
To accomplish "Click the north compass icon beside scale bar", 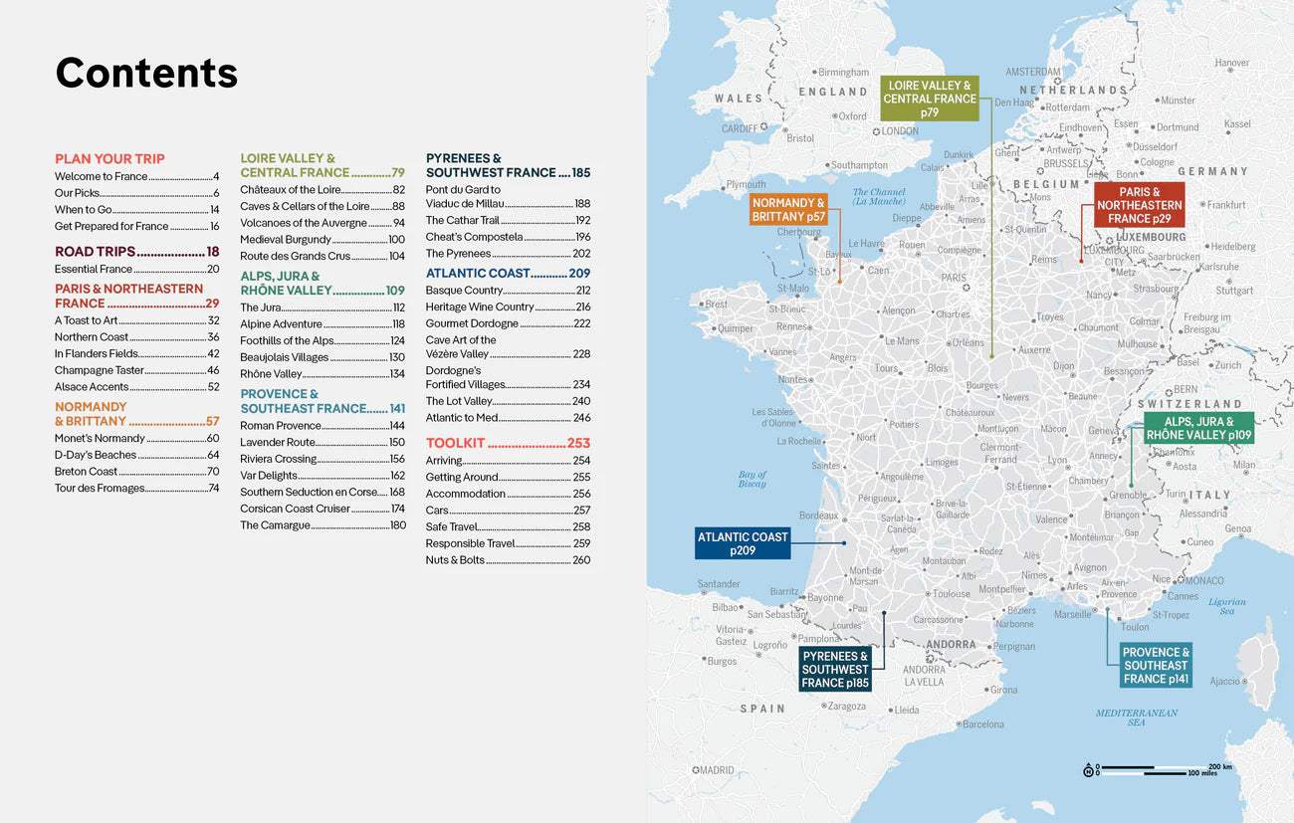I will pyautogui.click(x=1088, y=770).
